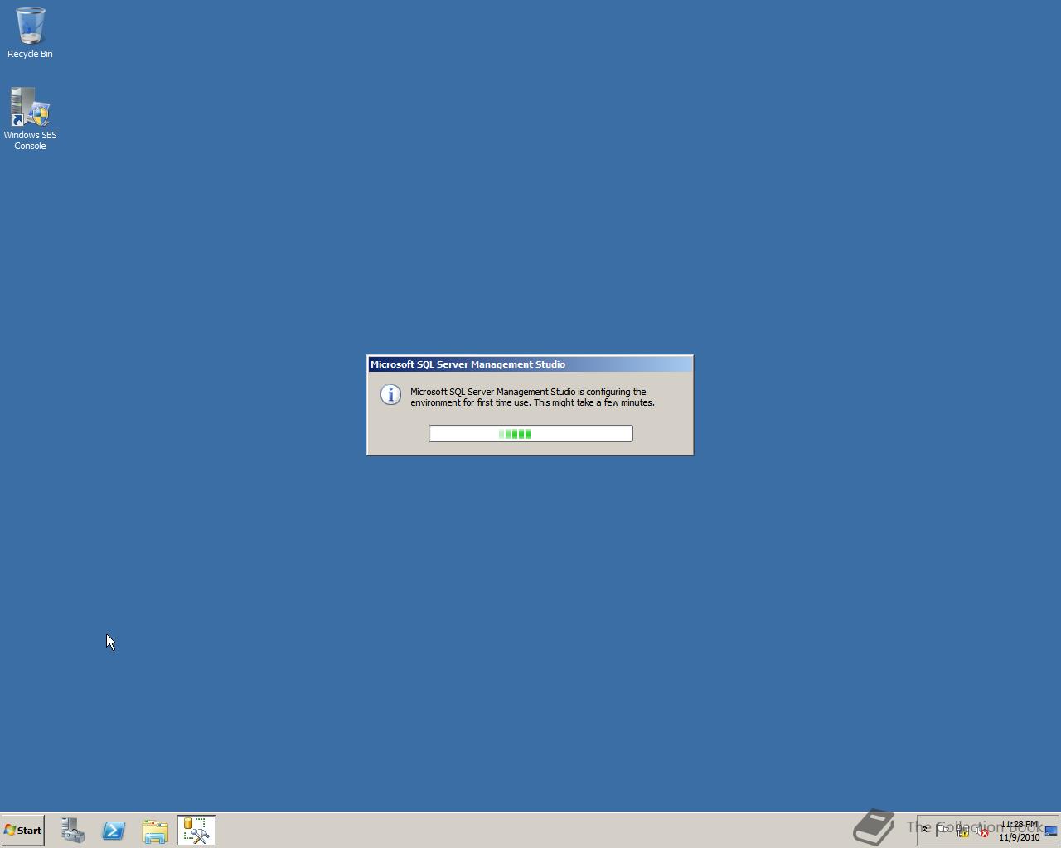Screen dimensions: 1061x848
Task: Click the network status tray icon
Action: pyautogui.click(x=962, y=831)
